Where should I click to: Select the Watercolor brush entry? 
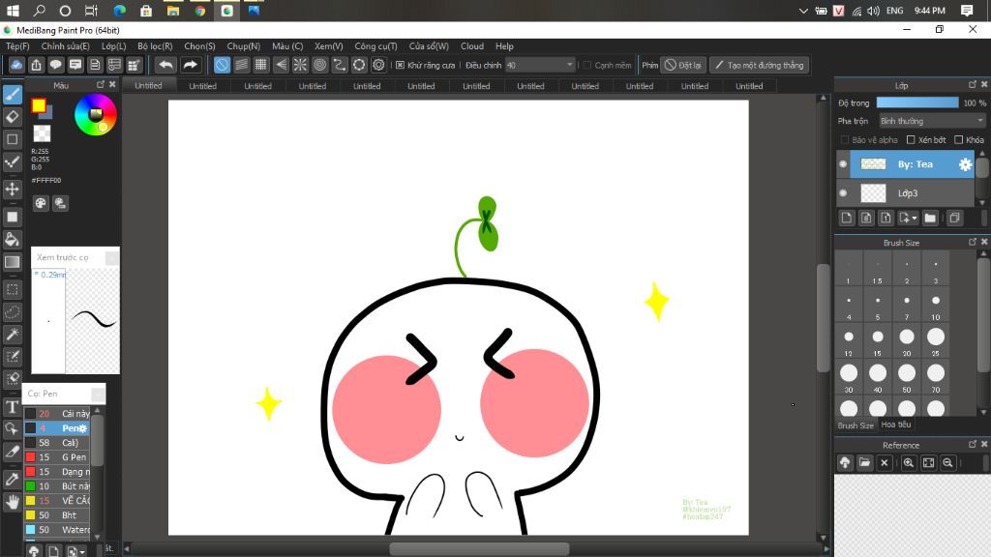point(57,530)
